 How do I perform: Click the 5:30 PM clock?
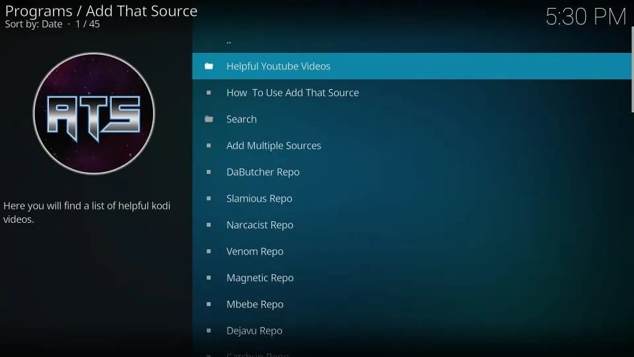[586, 17]
